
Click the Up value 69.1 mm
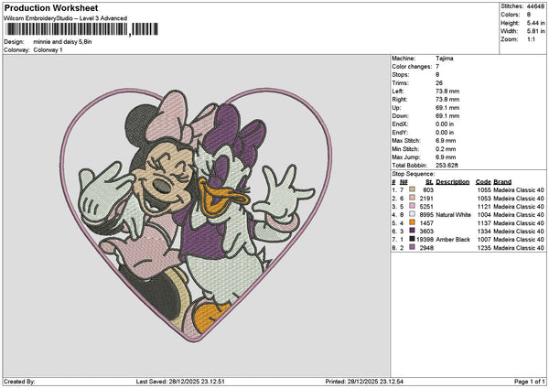(x=447, y=107)
